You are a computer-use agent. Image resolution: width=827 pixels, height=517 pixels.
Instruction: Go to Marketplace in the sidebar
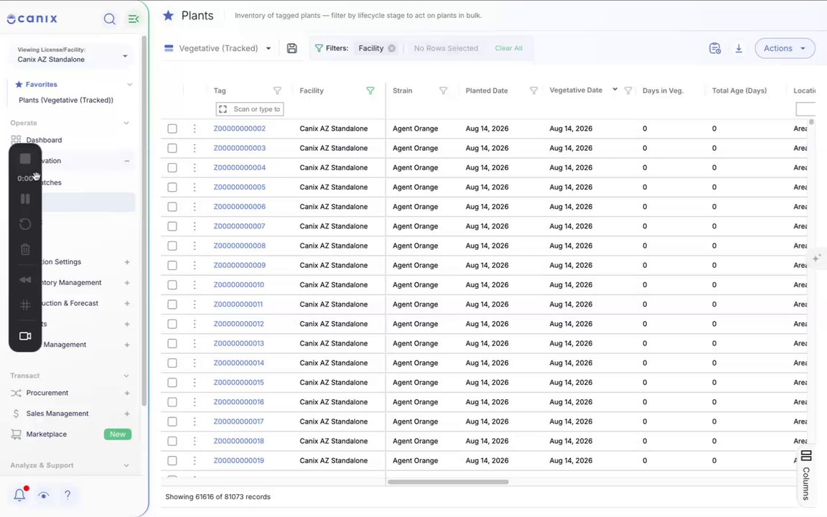[x=47, y=434]
